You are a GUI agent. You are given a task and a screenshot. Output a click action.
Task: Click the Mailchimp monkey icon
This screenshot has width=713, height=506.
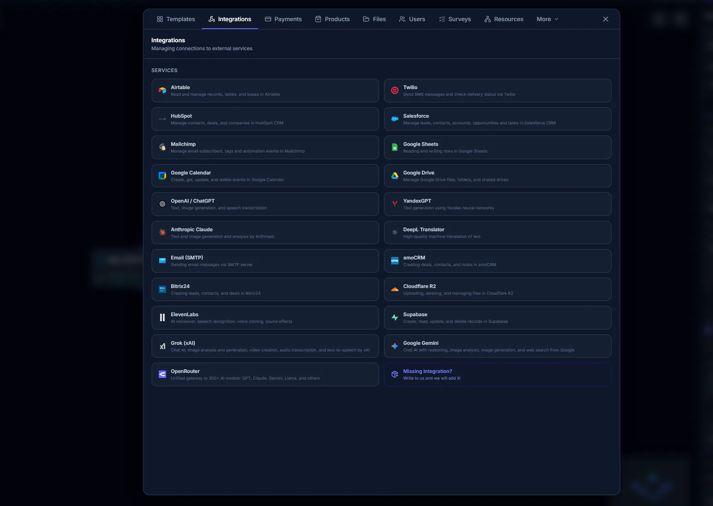162,147
